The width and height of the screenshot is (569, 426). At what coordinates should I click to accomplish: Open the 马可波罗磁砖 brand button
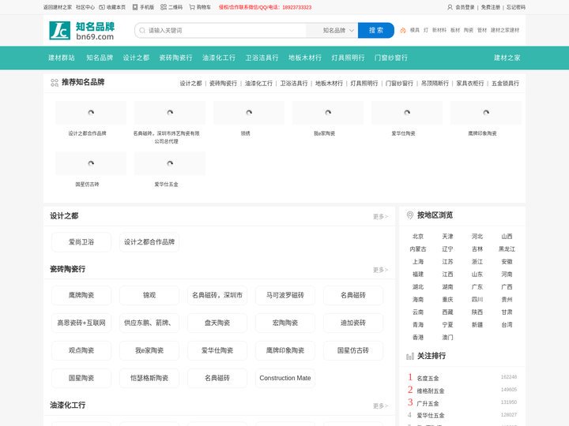click(x=285, y=295)
